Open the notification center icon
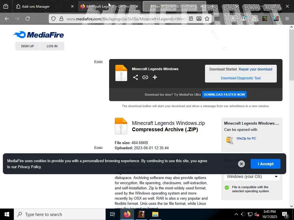The width and height of the screenshot is (294, 220). click(x=285, y=215)
